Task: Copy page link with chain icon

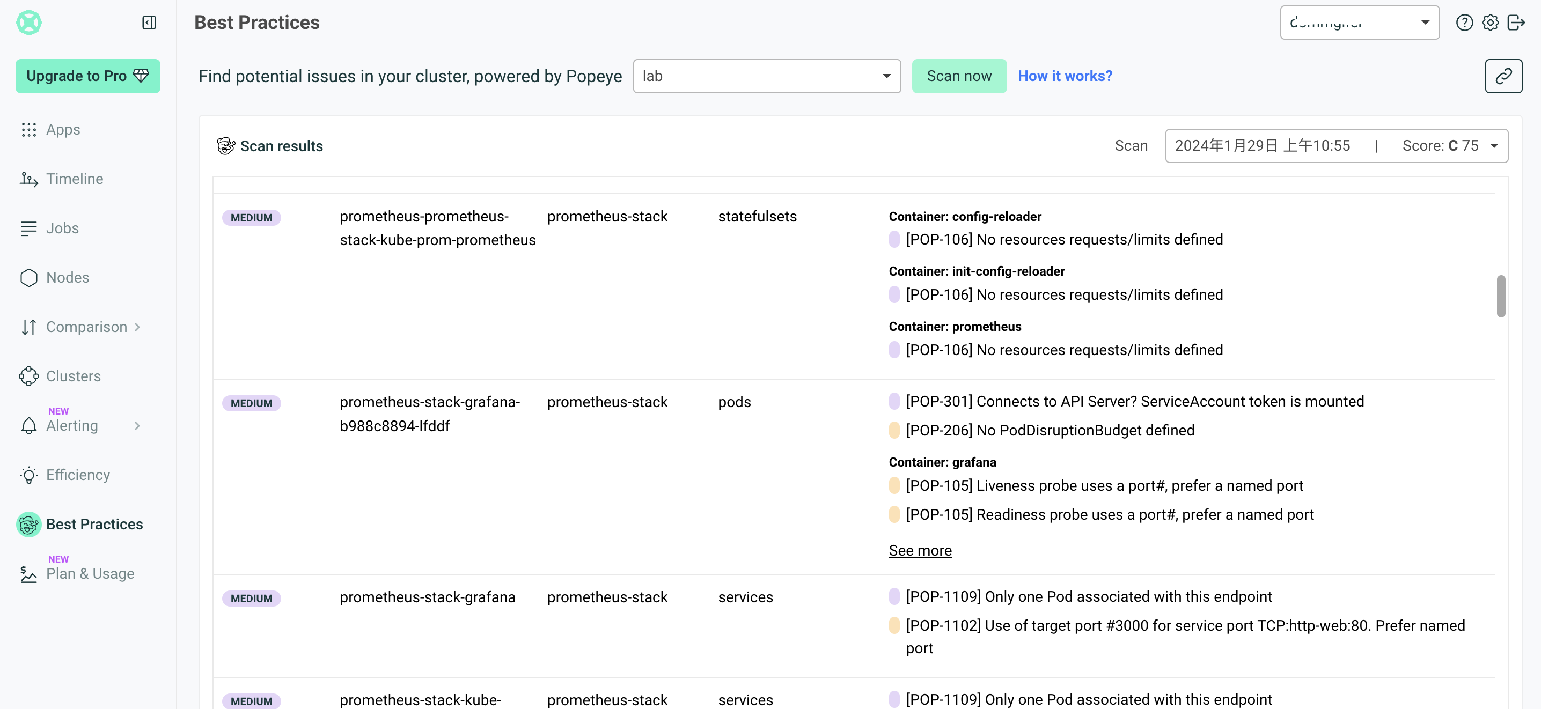Action: (x=1503, y=76)
